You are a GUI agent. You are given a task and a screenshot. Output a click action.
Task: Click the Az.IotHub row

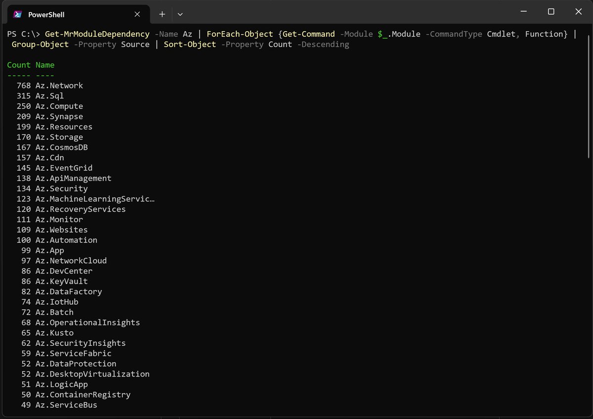50,302
